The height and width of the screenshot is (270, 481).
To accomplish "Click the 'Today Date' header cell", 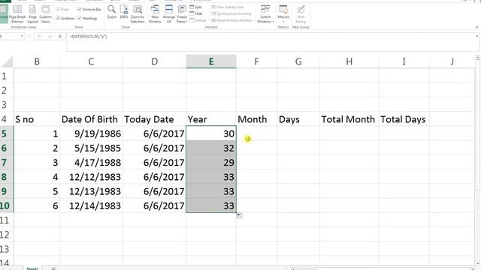I will (x=154, y=119).
